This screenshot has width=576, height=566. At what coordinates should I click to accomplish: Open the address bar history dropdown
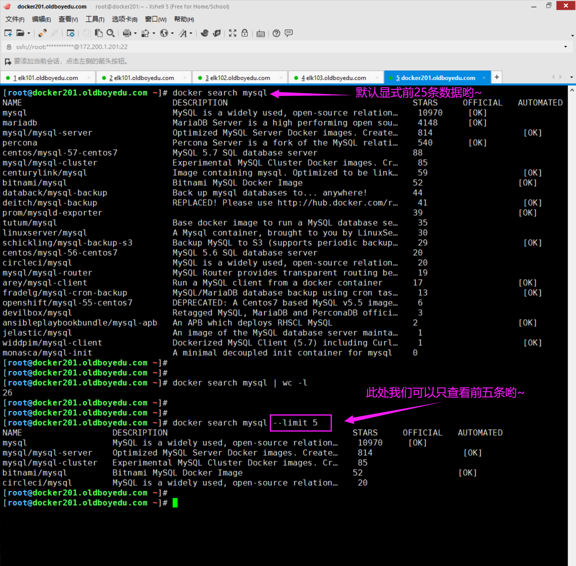(566, 47)
